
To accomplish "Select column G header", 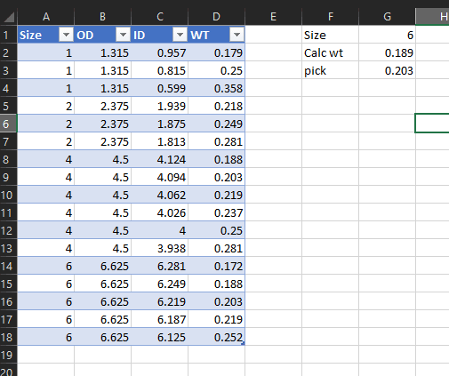I will point(388,17).
